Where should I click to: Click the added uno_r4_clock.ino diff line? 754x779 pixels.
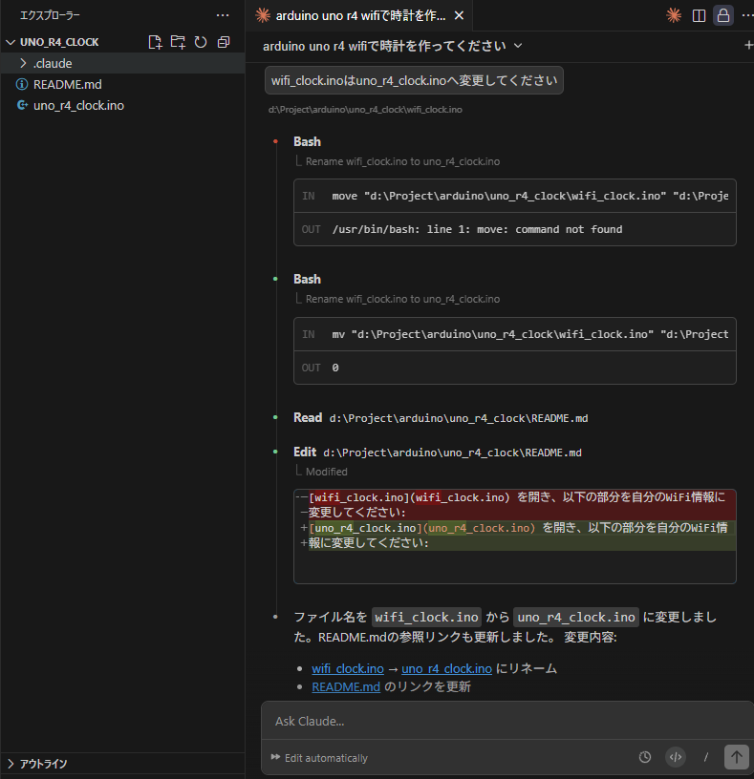click(x=515, y=535)
